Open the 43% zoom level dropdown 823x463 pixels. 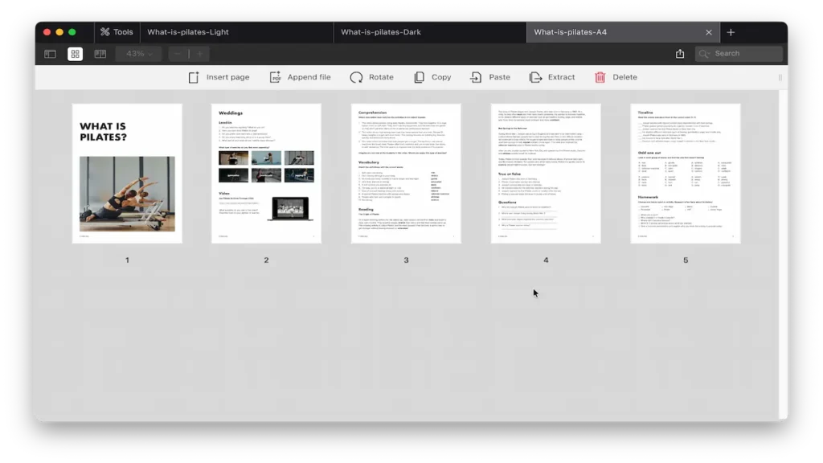139,54
